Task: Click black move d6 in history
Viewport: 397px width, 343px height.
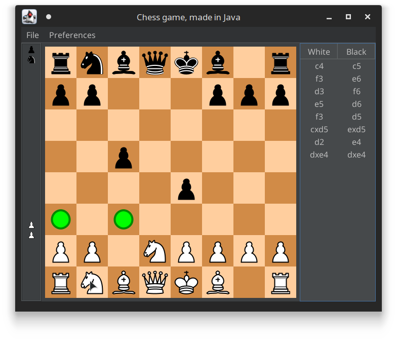Action: tap(356, 104)
